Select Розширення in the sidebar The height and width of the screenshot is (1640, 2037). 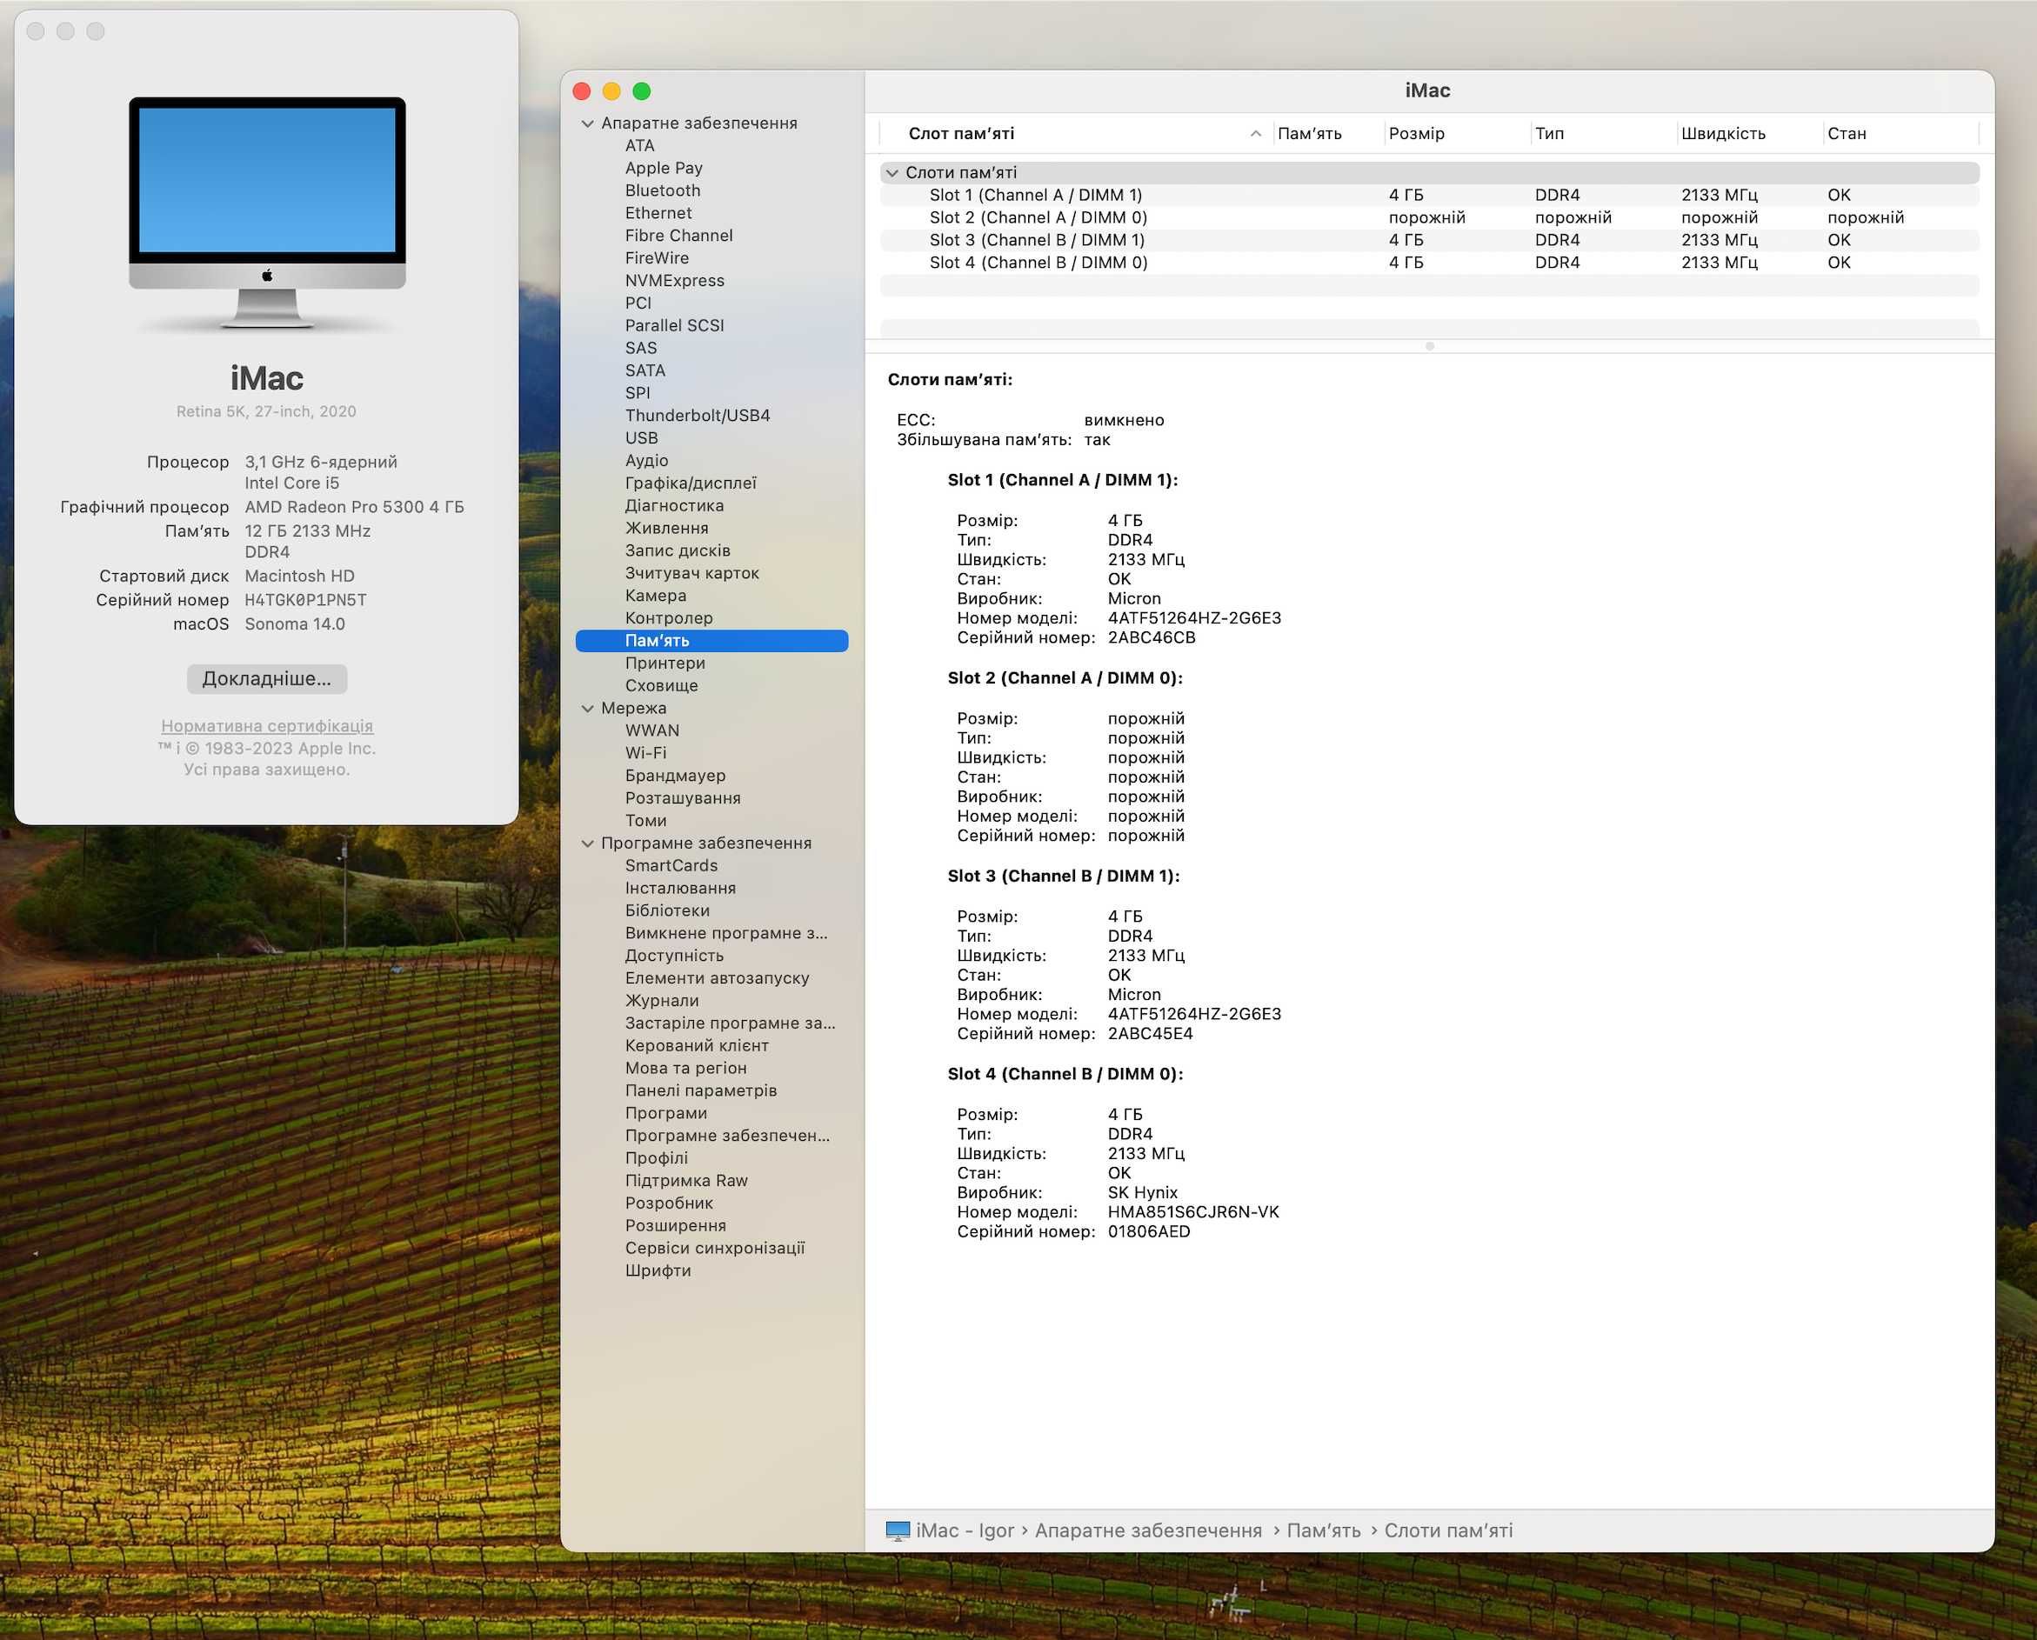[x=676, y=1225]
